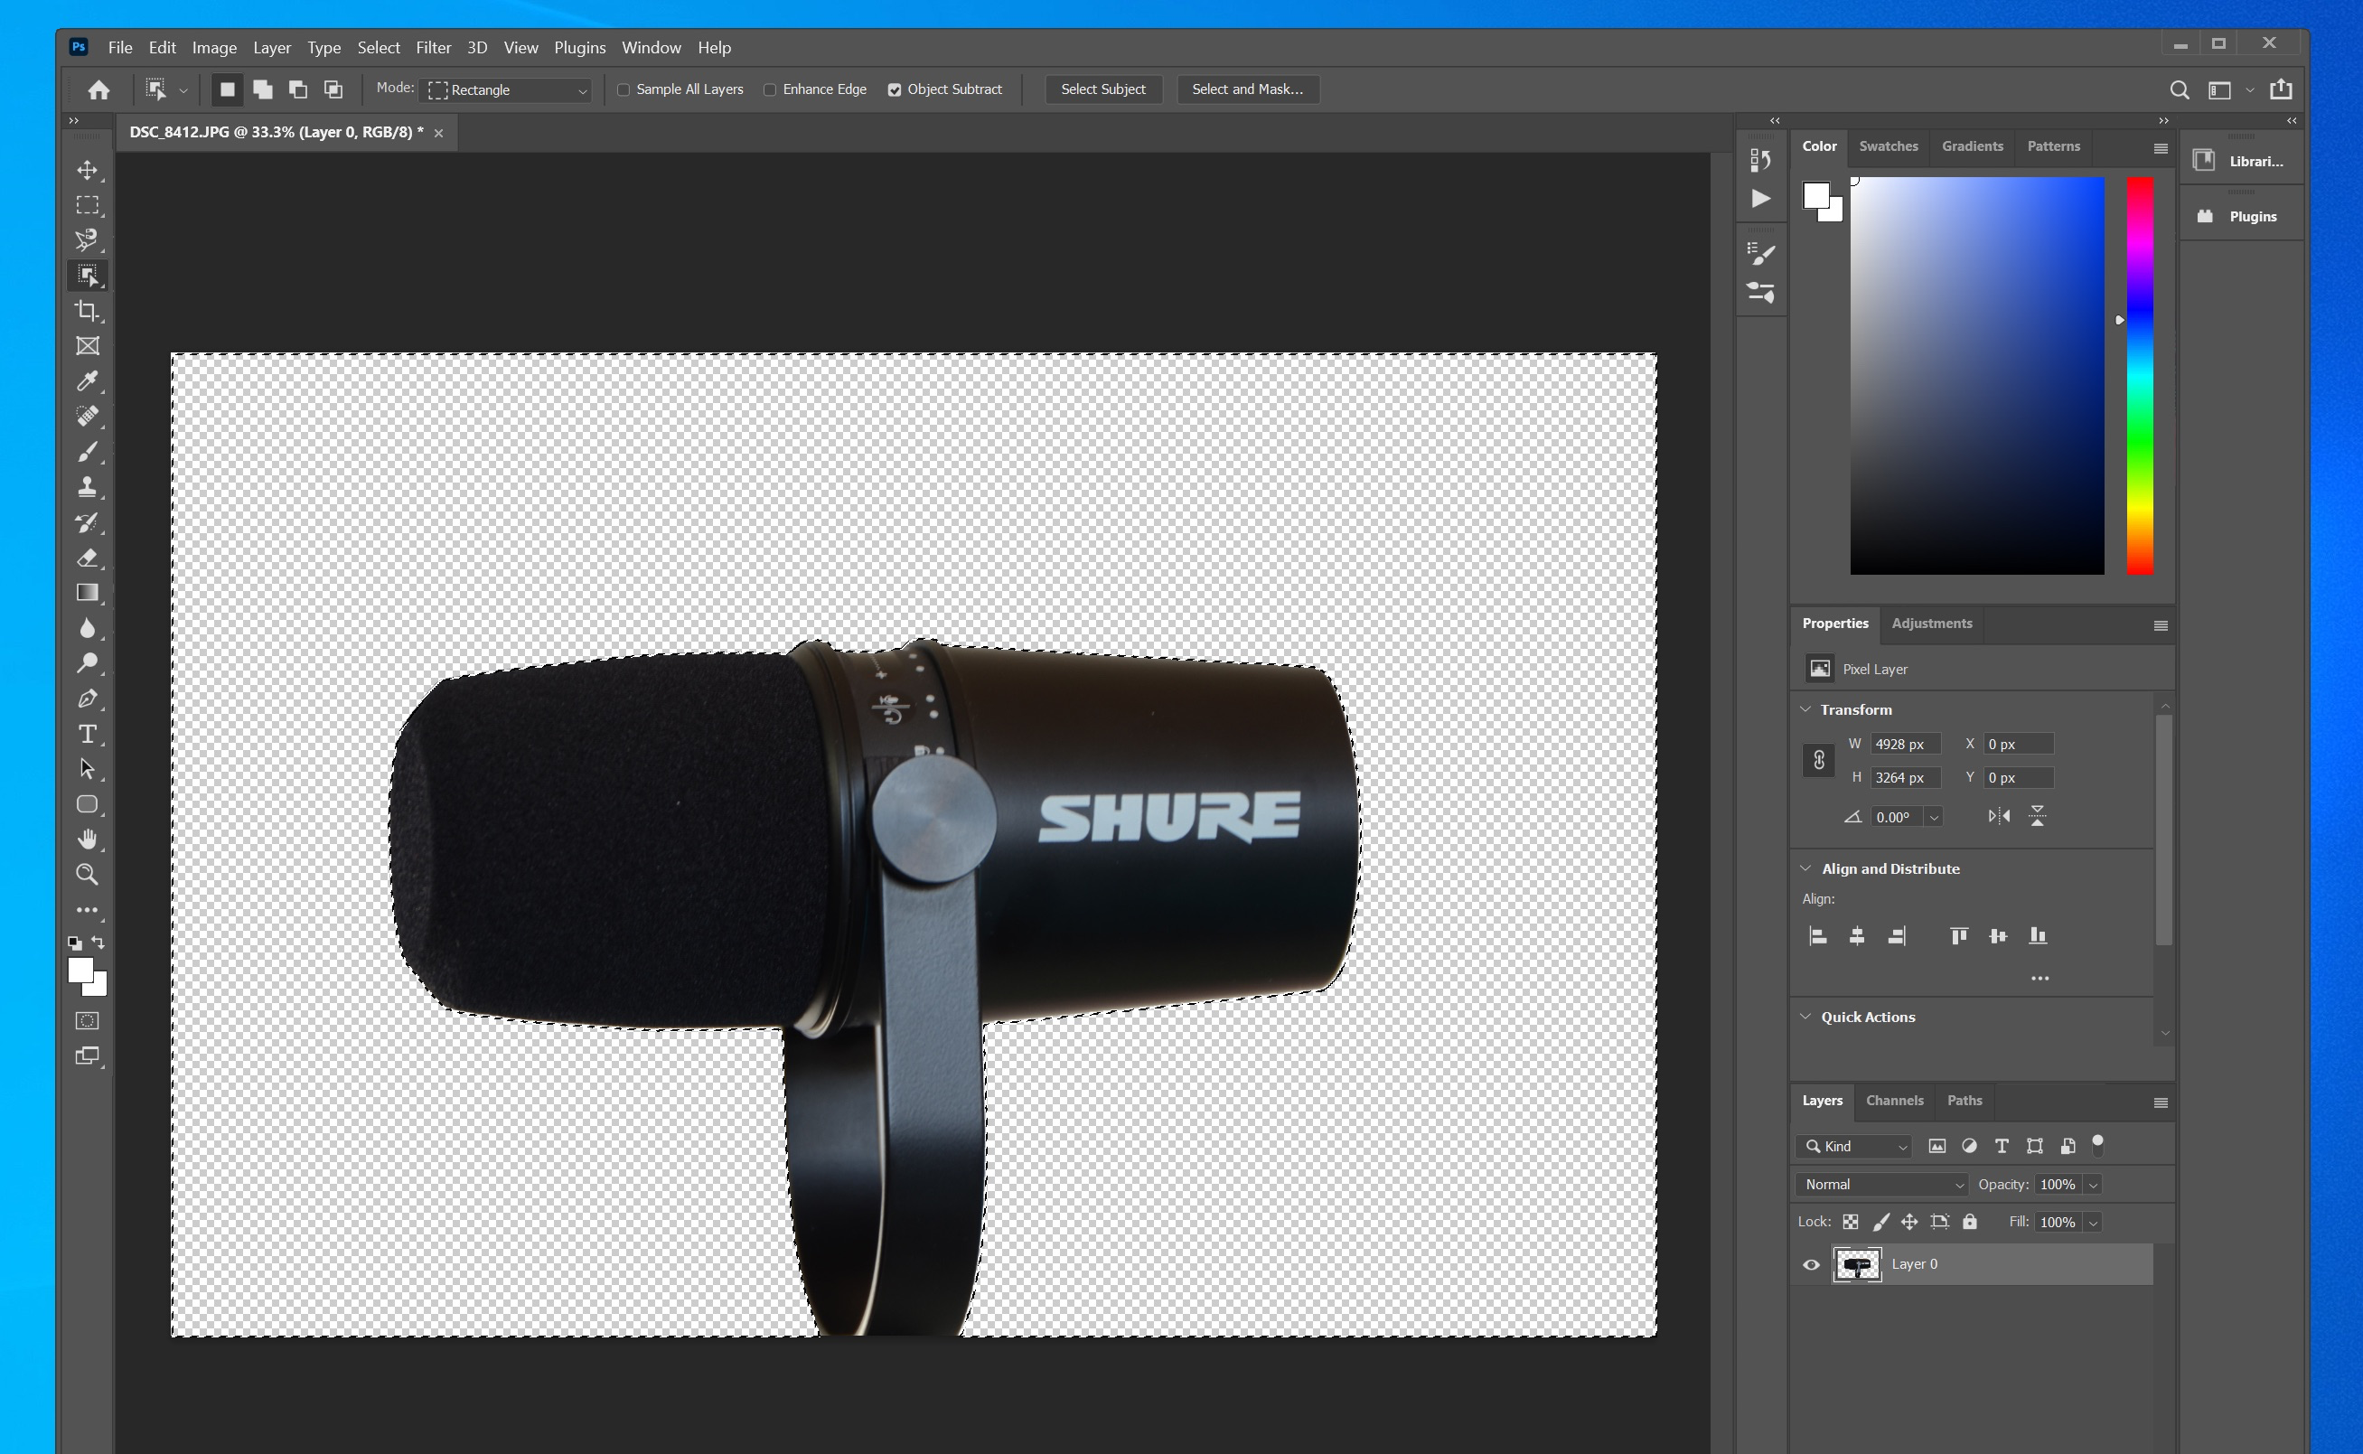The height and width of the screenshot is (1454, 2363).
Task: Select the Gradient tool
Action: [x=88, y=593]
